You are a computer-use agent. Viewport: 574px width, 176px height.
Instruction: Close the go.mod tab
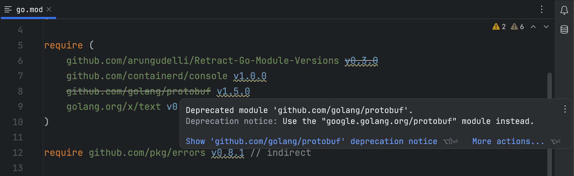tap(49, 9)
